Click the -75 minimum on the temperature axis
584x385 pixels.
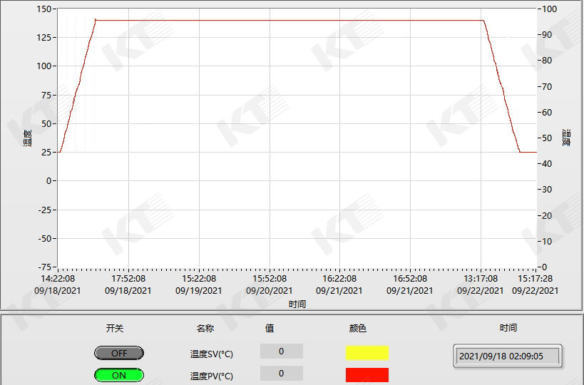click(44, 267)
